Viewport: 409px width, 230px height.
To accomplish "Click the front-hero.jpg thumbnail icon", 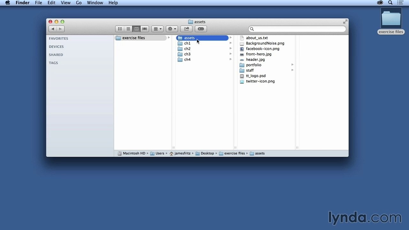I will click(x=242, y=54).
